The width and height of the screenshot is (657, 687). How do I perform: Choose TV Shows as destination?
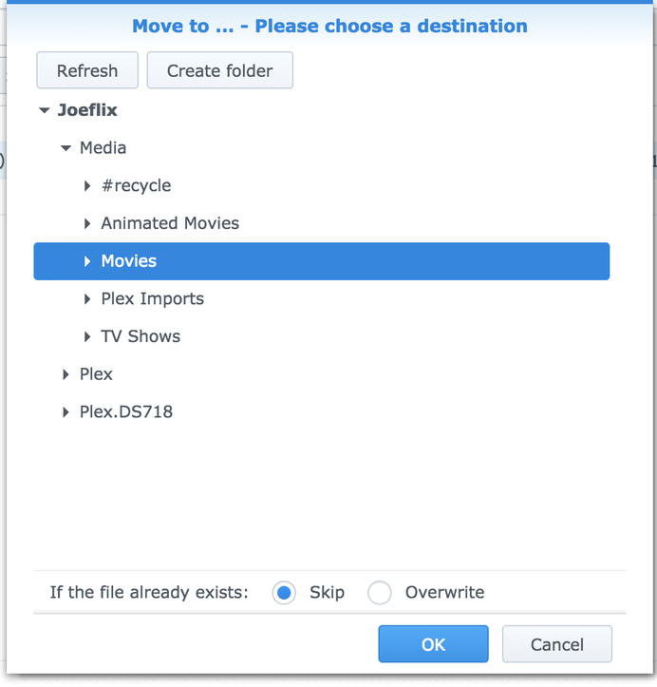[x=141, y=337]
